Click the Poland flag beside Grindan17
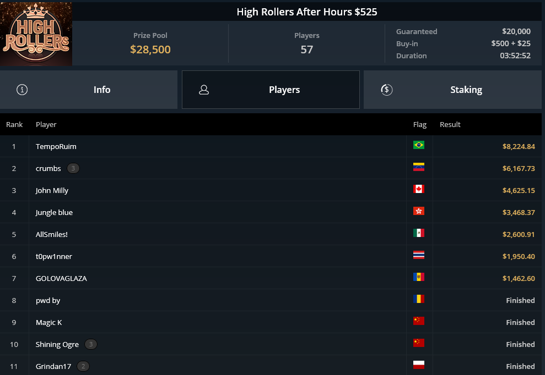Image resolution: width=545 pixels, height=375 pixels. 419,365
